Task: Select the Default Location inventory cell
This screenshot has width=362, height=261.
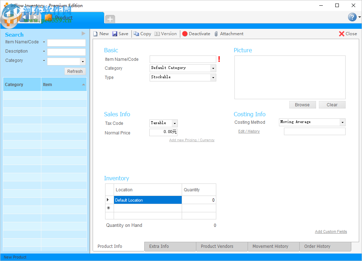Action: coord(148,200)
